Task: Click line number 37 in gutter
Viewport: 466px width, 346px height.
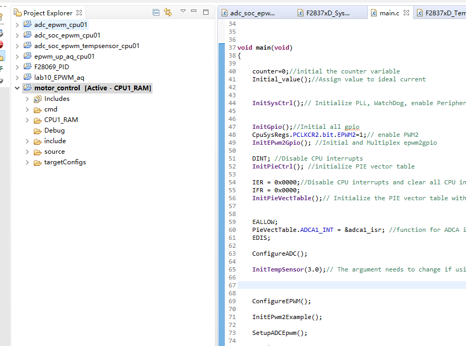Action: (x=232, y=48)
